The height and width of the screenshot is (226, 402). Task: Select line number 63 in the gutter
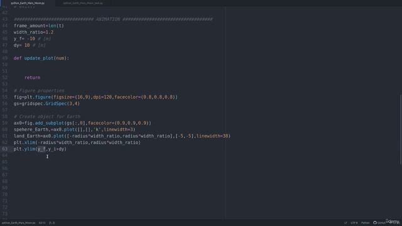(x=5, y=149)
